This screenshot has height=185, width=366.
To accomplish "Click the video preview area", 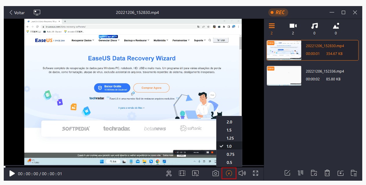I will [x=133, y=92].
